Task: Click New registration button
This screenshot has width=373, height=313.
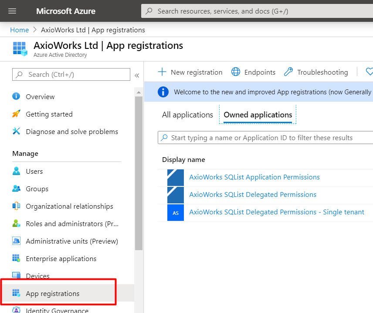Action: pos(190,72)
